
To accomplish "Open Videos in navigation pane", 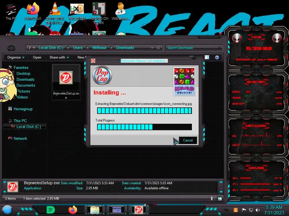I will (x=22, y=97).
